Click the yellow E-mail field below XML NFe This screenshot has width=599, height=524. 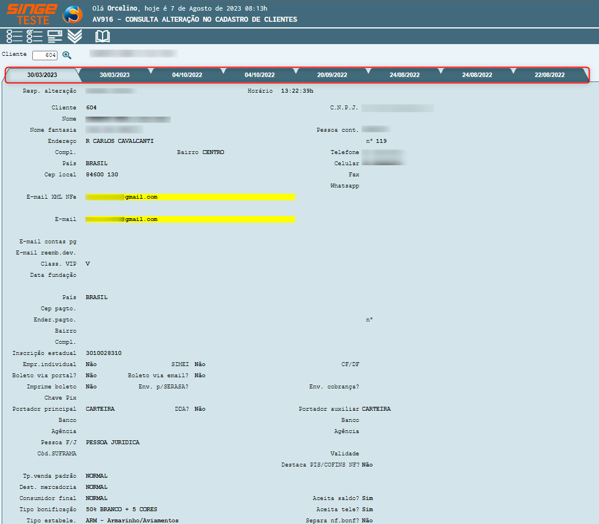(190, 219)
